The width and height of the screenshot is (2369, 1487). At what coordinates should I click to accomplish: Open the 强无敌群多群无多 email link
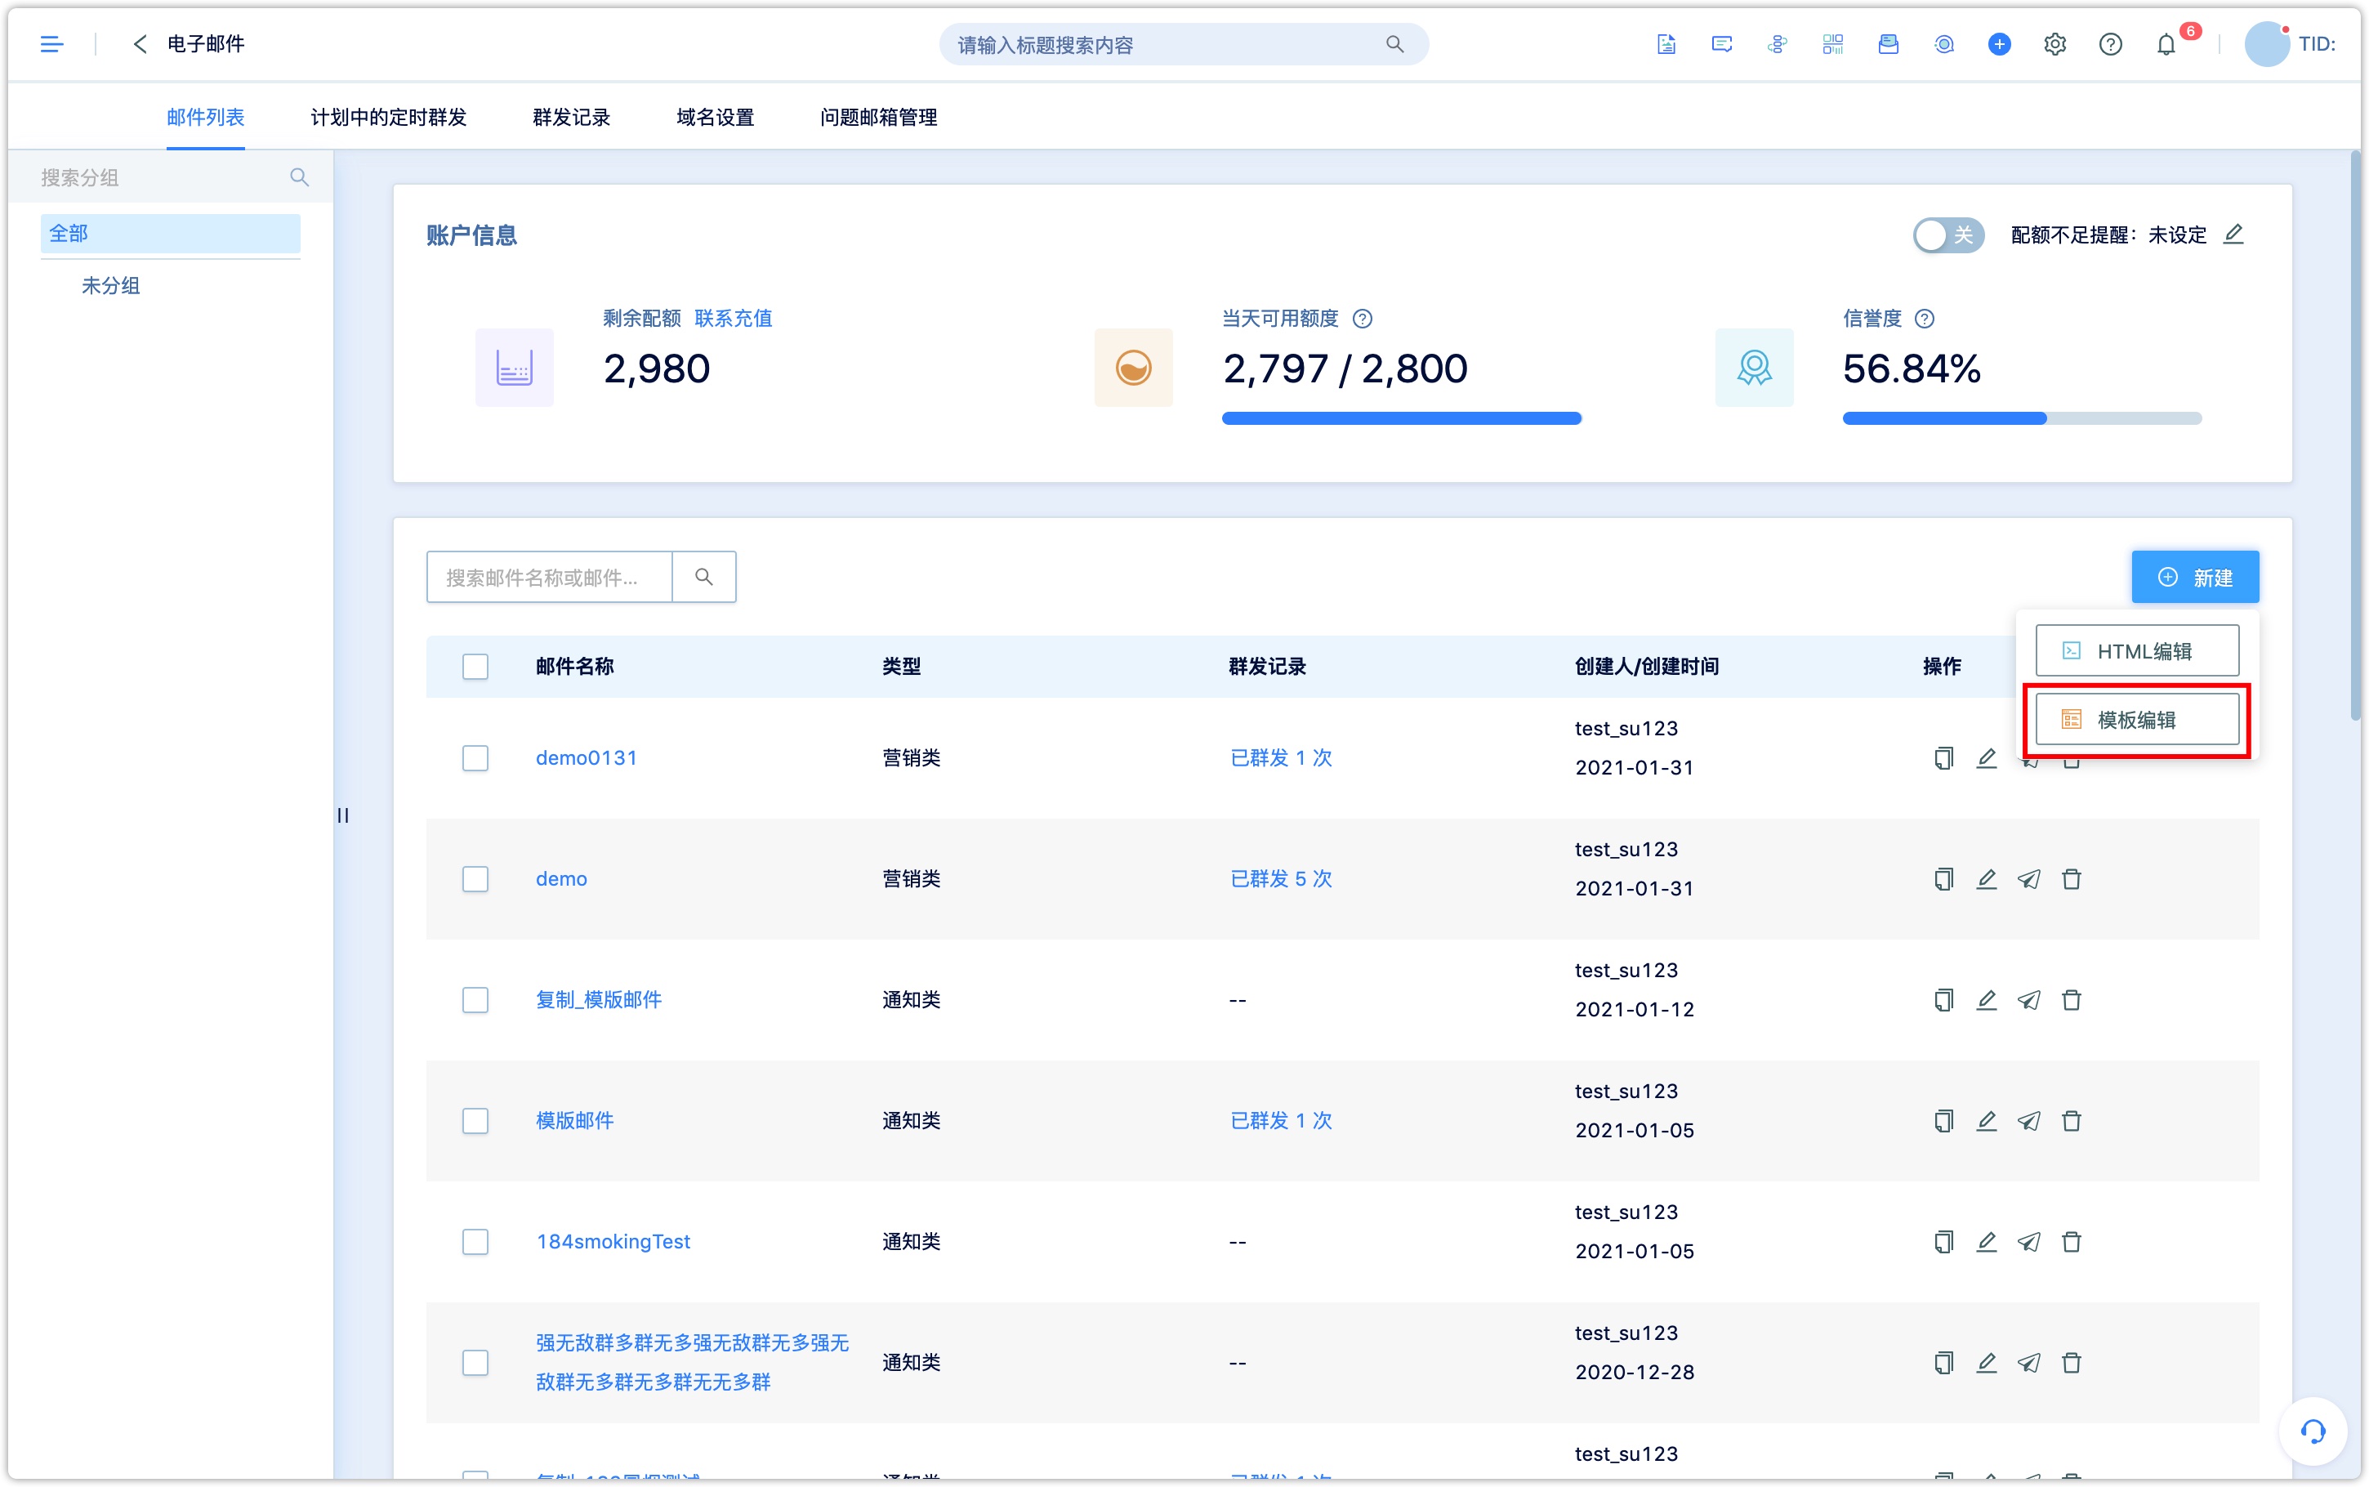click(692, 1363)
